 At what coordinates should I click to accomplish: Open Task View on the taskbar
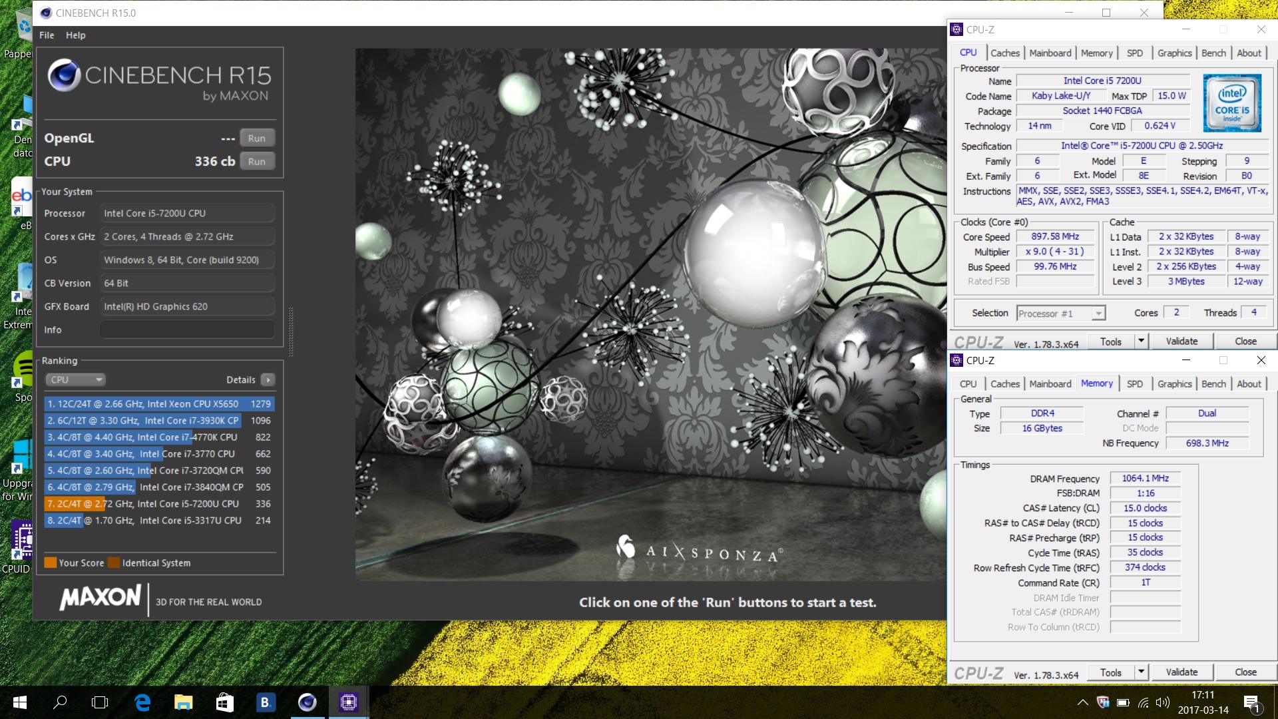[x=100, y=702]
